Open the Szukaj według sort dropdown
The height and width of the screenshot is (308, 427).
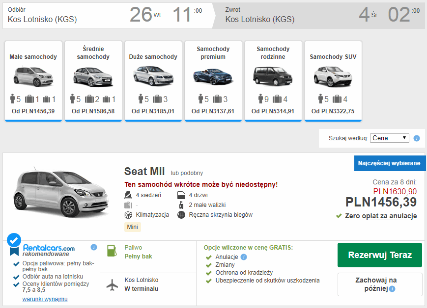(x=390, y=138)
